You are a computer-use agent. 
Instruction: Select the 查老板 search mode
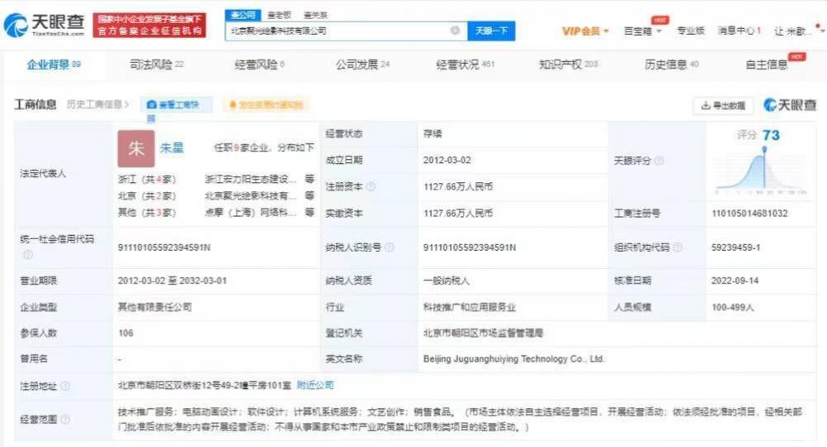point(279,15)
